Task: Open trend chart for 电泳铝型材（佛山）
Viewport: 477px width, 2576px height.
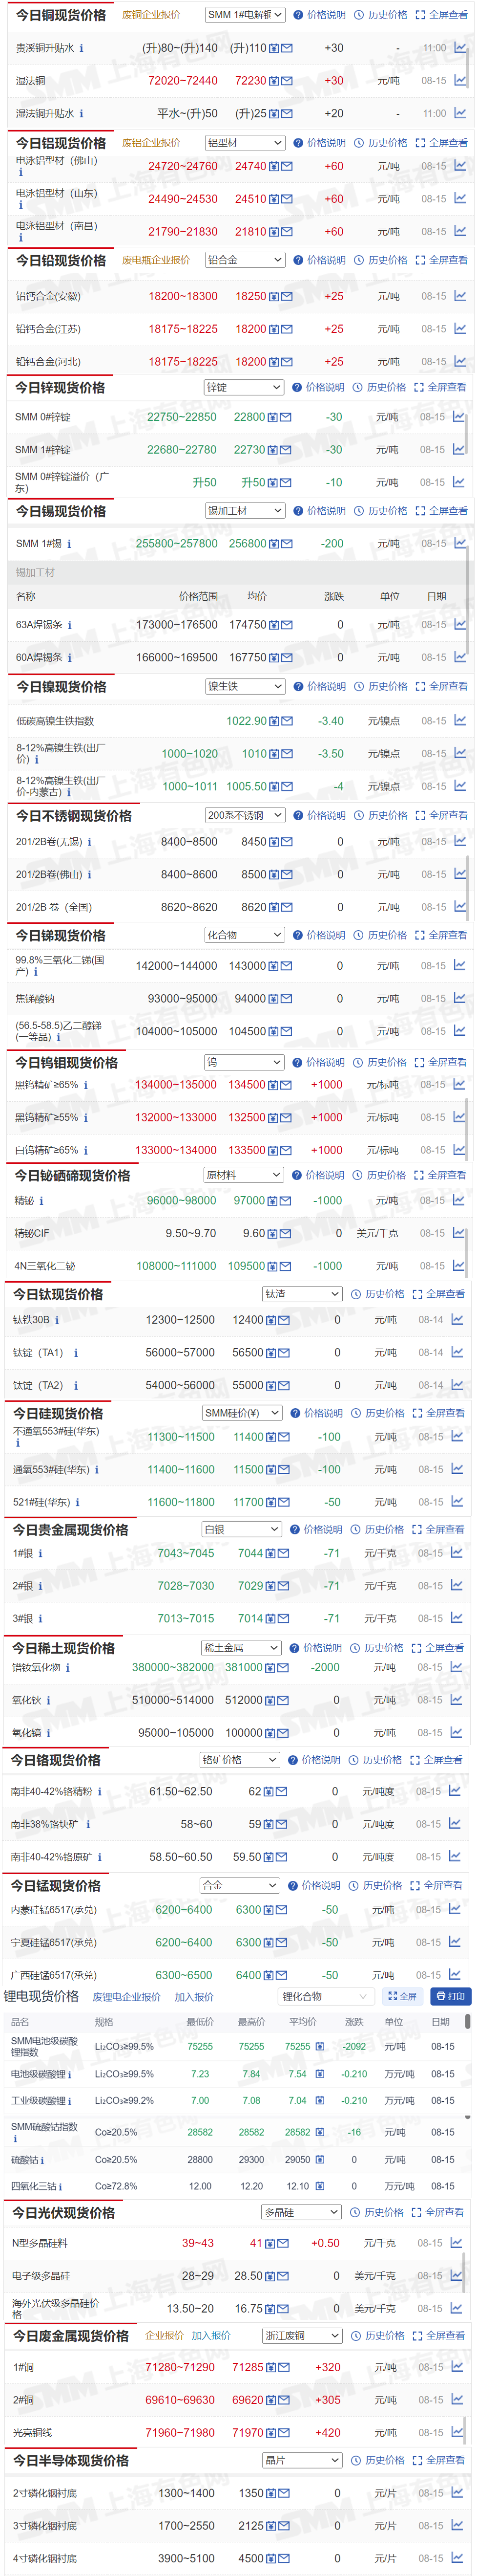Action: pyautogui.click(x=460, y=166)
